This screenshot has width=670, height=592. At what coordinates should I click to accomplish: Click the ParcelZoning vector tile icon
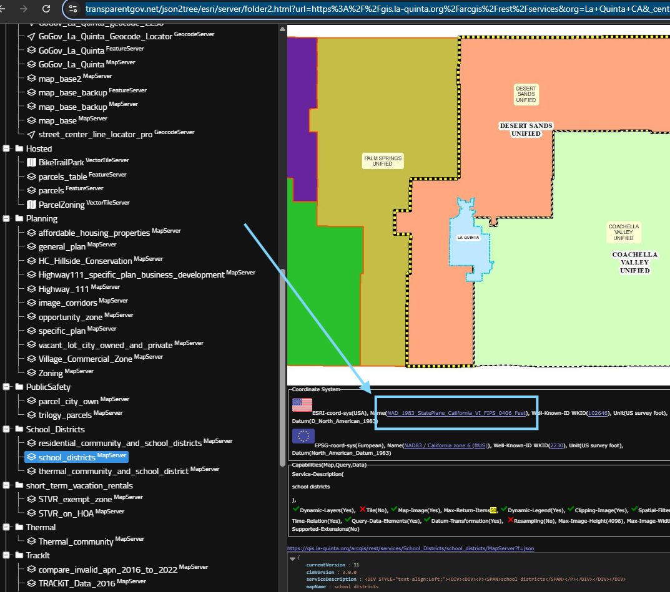click(32, 205)
